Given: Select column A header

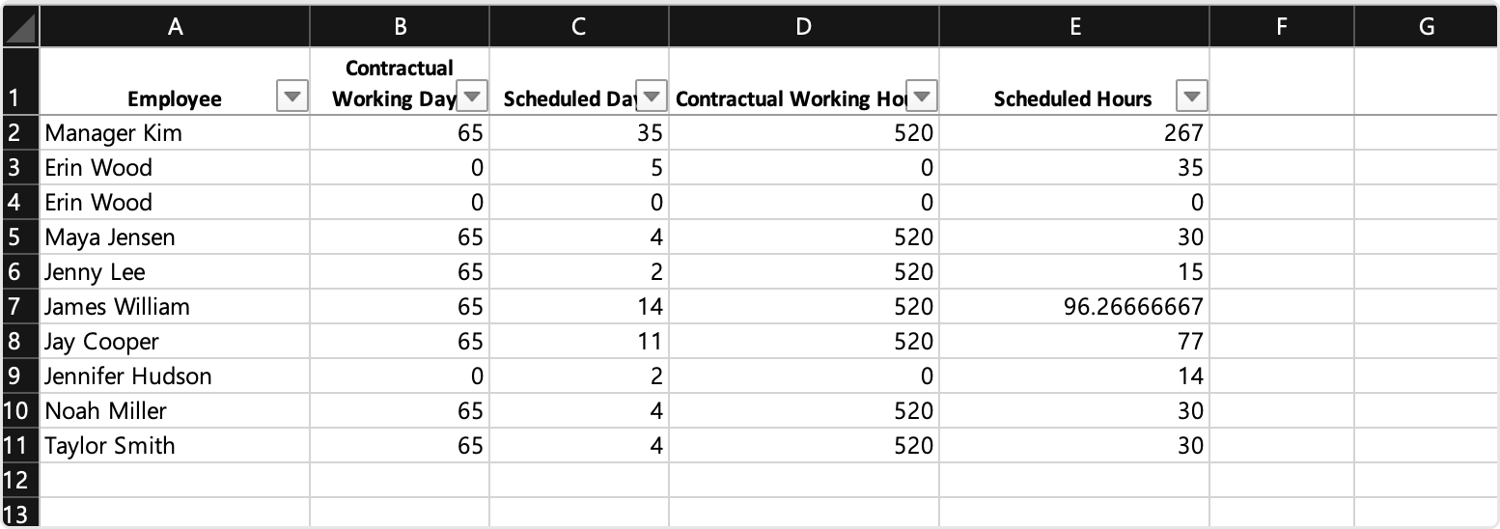Looking at the screenshot, I should click(175, 27).
